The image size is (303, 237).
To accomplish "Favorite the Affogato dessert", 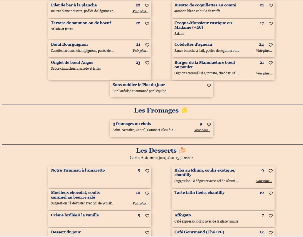I will (271, 216).
